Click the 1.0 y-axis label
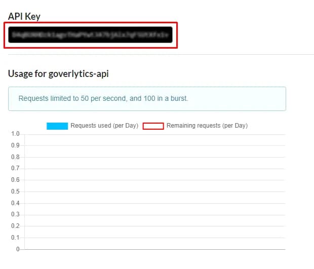314x269 pixels. (x=15, y=134)
